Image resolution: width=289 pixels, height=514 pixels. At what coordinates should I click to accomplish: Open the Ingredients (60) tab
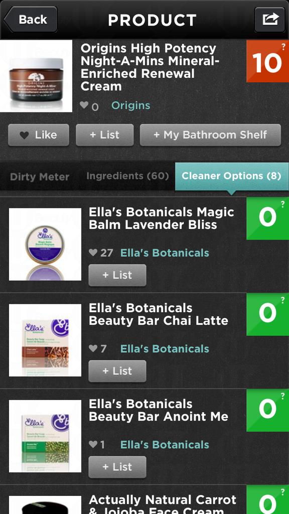(x=127, y=177)
